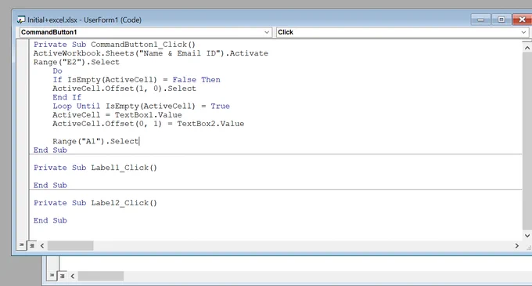Click the first 'End Sub' under CommandButton1_Click

click(x=50, y=150)
